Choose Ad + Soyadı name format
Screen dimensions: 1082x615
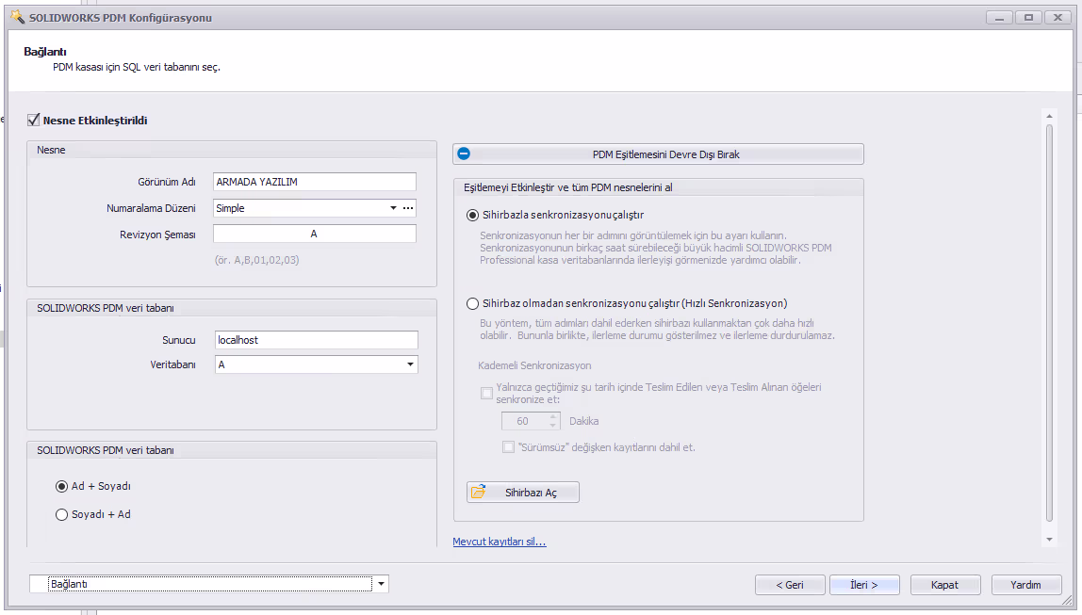coord(61,486)
